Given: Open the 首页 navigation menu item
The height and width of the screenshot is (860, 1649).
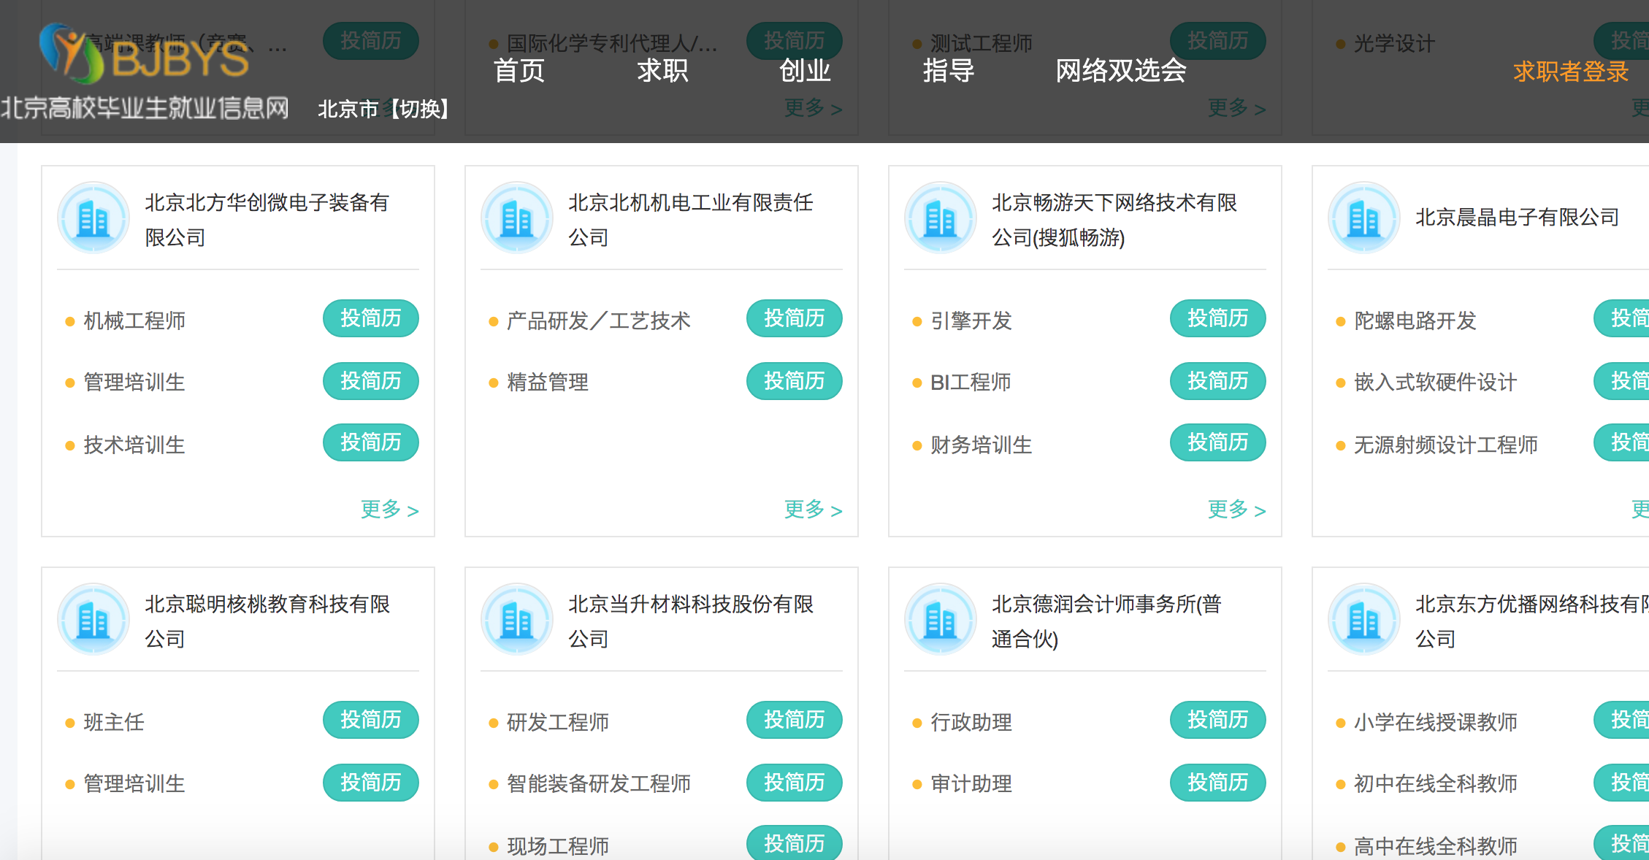Looking at the screenshot, I should [519, 71].
